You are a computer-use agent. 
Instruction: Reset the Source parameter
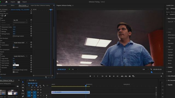tap(31, 20)
